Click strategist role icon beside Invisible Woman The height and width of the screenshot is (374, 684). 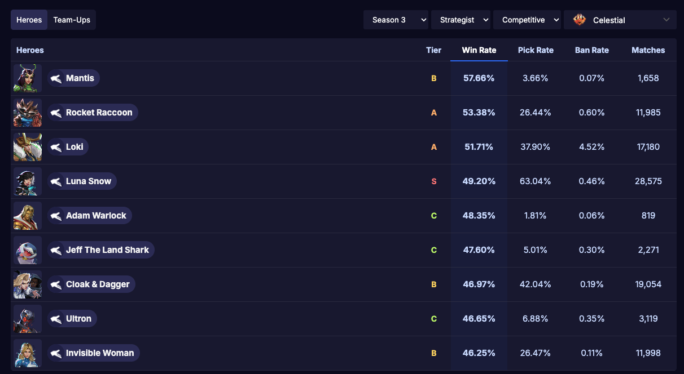[x=56, y=353]
